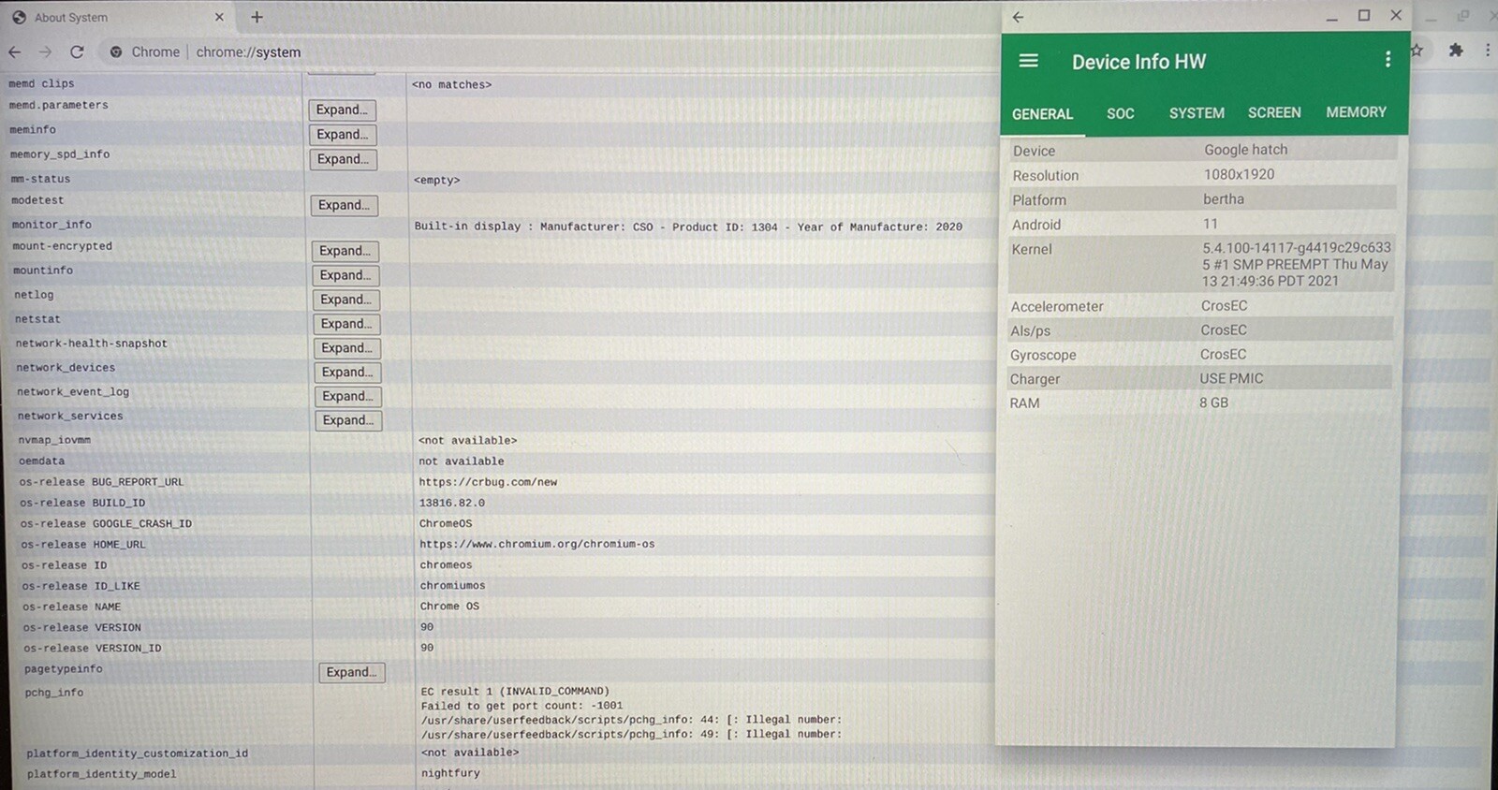Click the Kernel version text
The image size is (1498, 790).
(1296, 264)
